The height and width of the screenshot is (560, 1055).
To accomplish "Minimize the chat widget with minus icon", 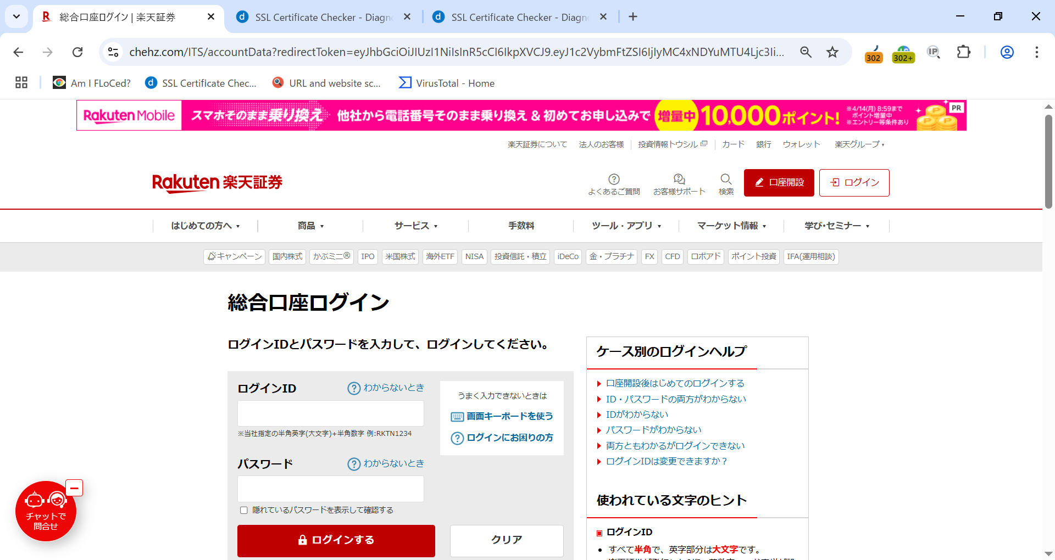I will point(74,488).
